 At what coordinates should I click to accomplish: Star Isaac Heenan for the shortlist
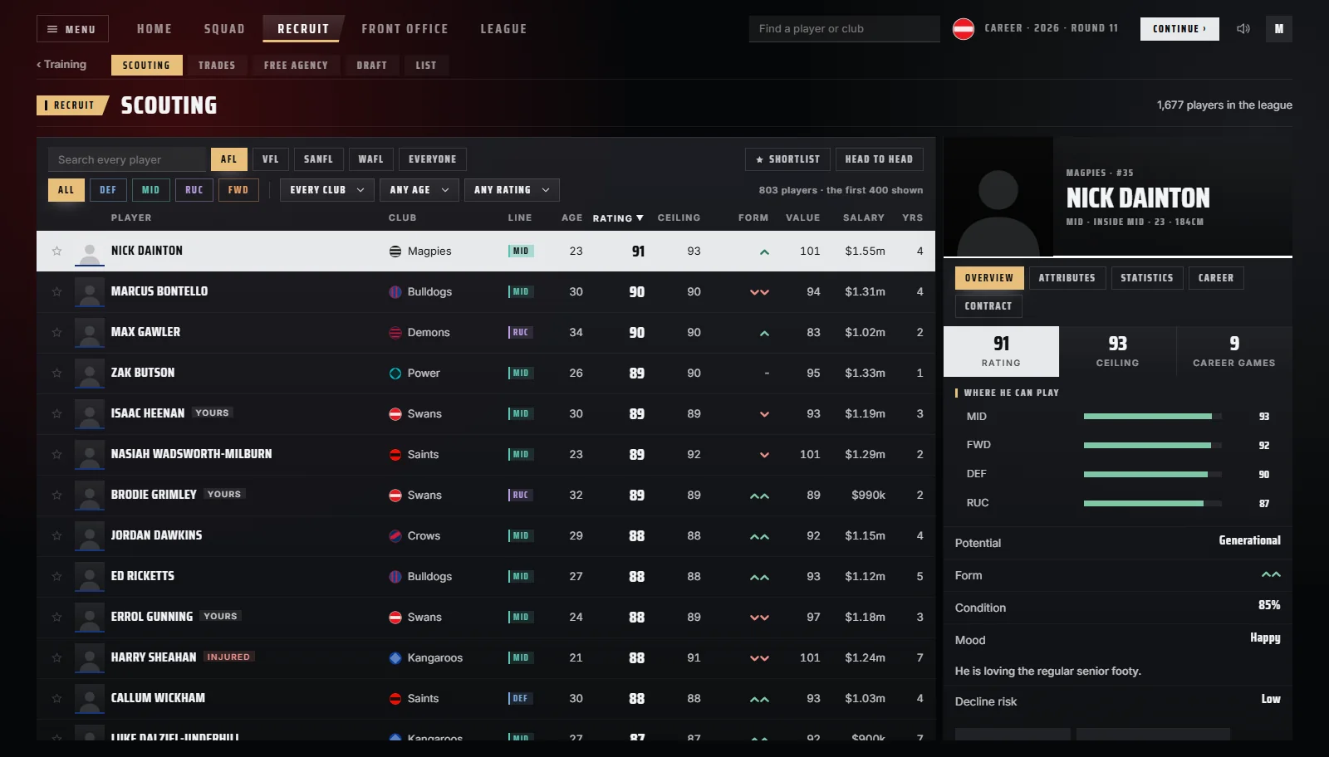pyautogui.click(x=56, y=413)
